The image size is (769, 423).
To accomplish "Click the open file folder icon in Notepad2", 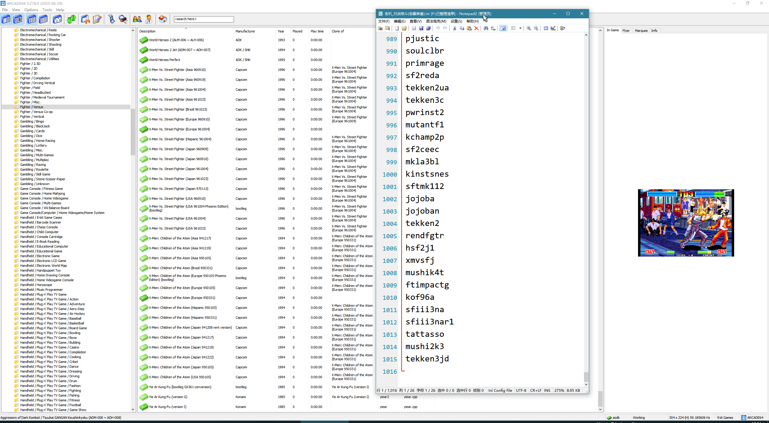I will pyautogui.click(x=404, y=28).
